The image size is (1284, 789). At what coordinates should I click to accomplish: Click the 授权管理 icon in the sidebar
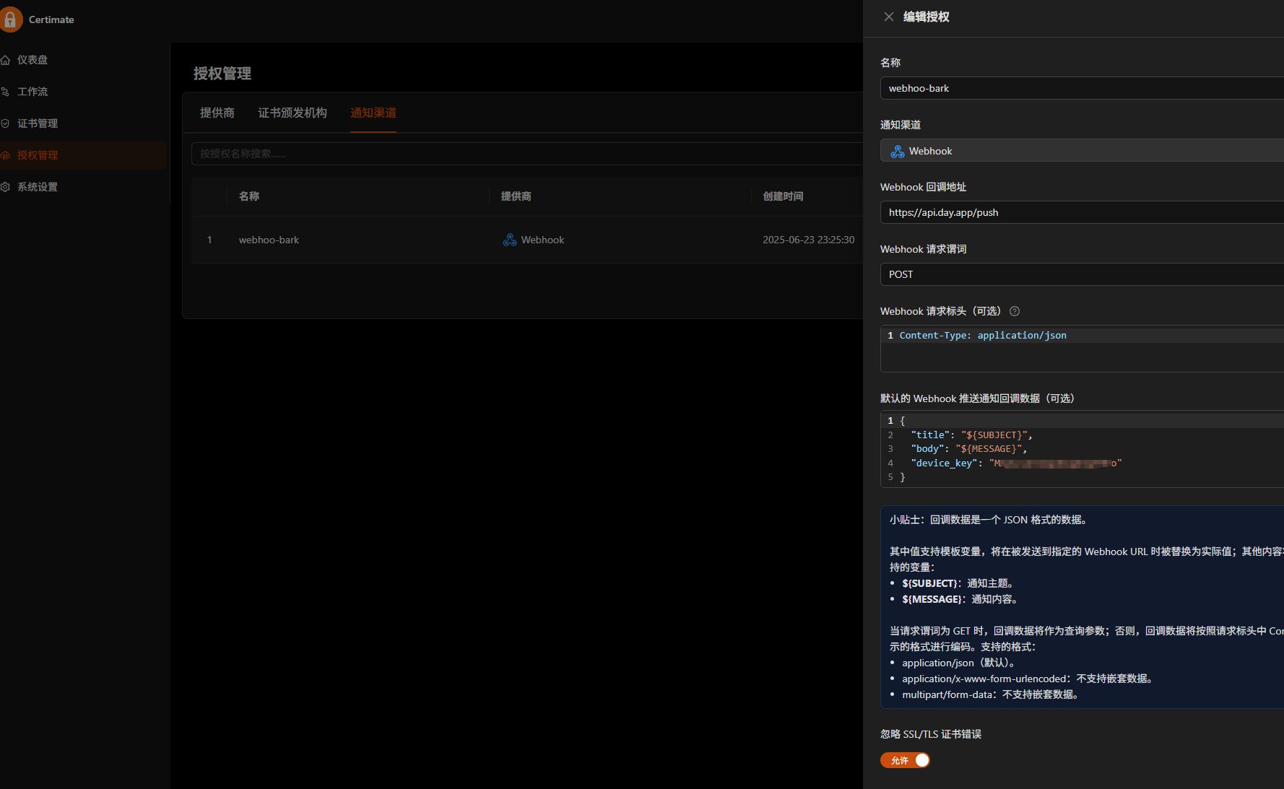coord(5,155)
